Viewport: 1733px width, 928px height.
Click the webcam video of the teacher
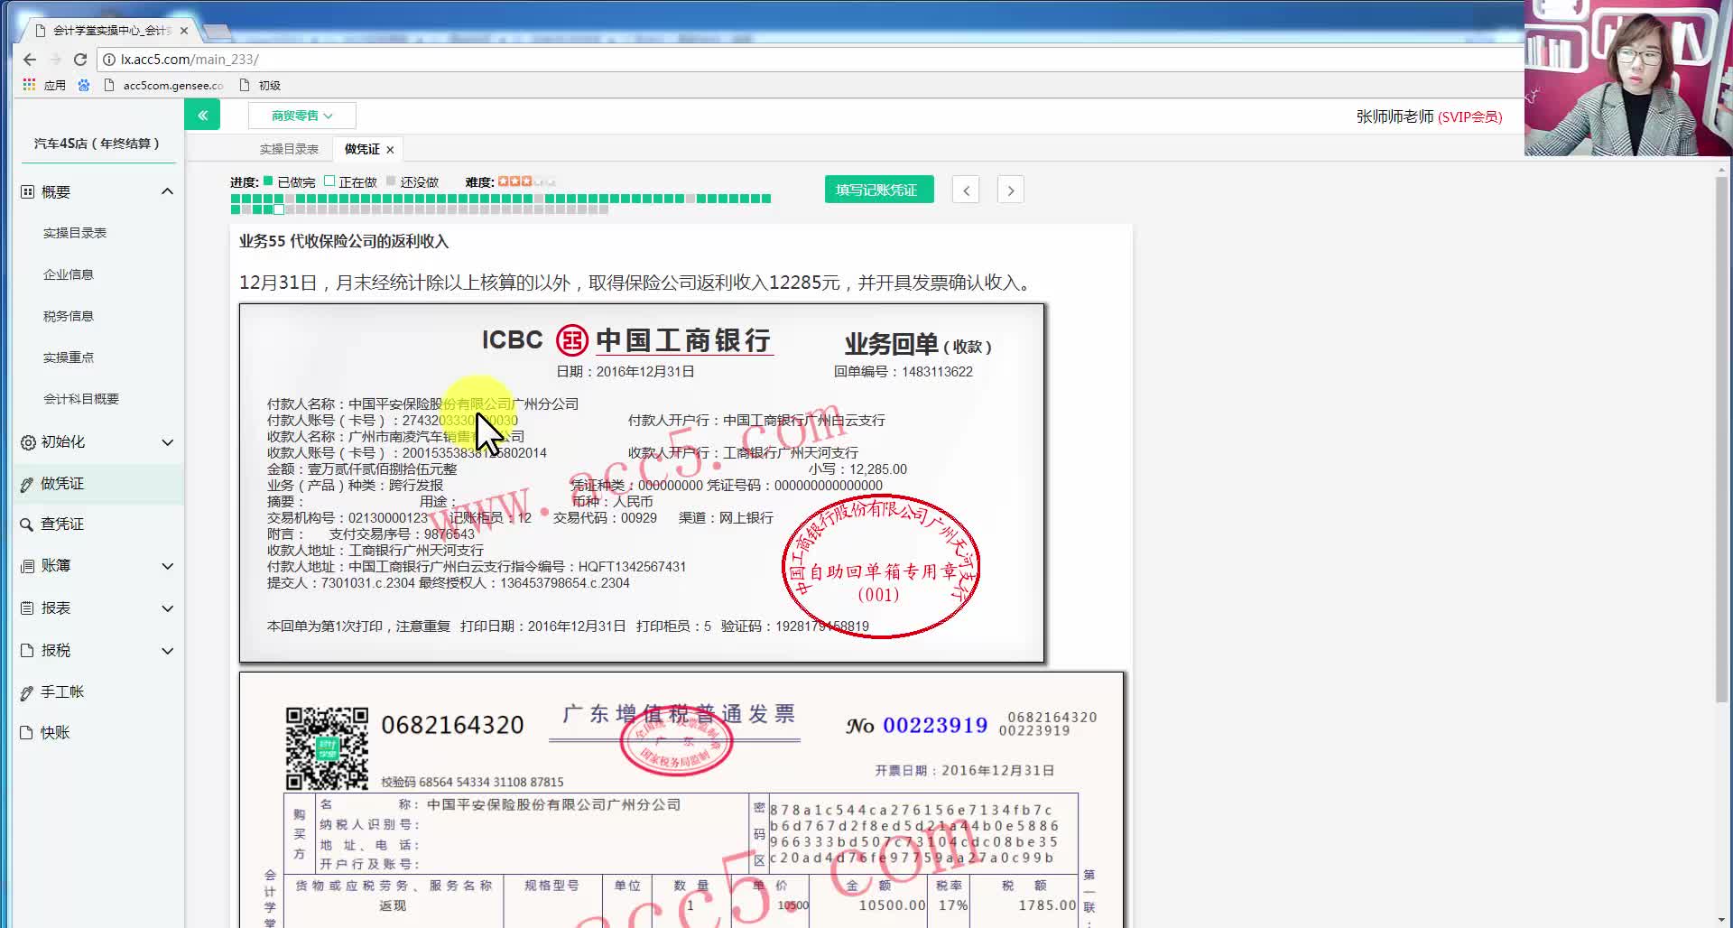click(x=1628, y=79)
